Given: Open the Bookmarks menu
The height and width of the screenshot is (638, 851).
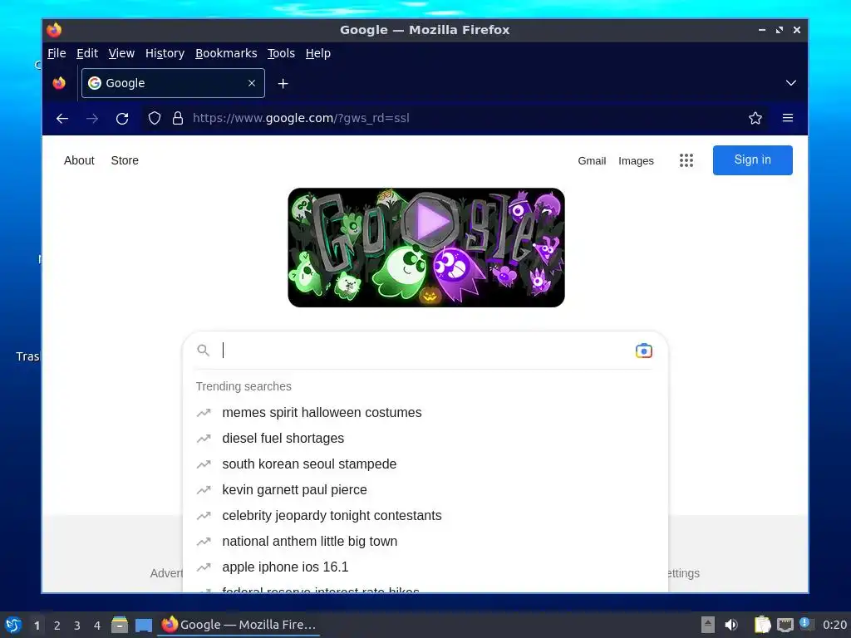Looking at the screenshot, I should point(226,53).
